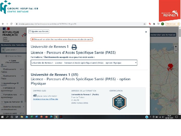181x136 pixels.
Task: Focus the 'pass rennes 1' search field
Action: [x=16, y=50]
